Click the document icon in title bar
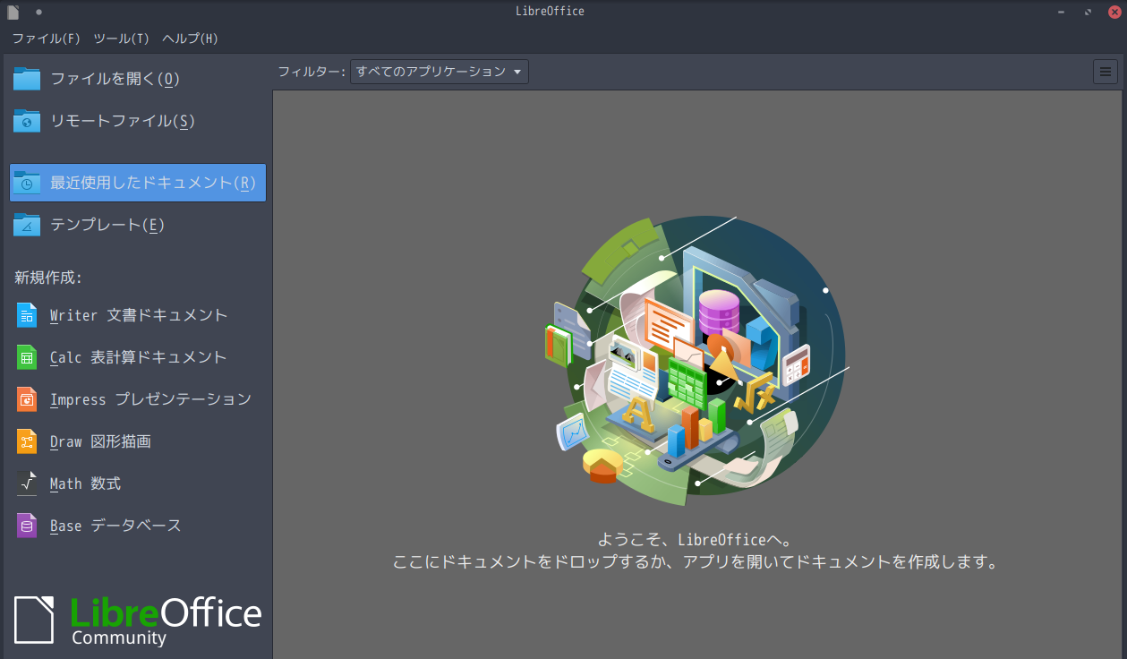This screenshot has width=1127, height=659. tap(13, 12)
